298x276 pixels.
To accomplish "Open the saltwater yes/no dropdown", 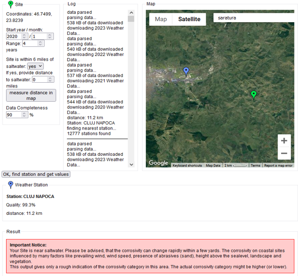I will (x=35, y=66).
